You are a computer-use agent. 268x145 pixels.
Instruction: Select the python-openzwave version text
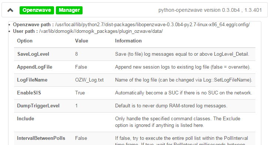point(210,10)
